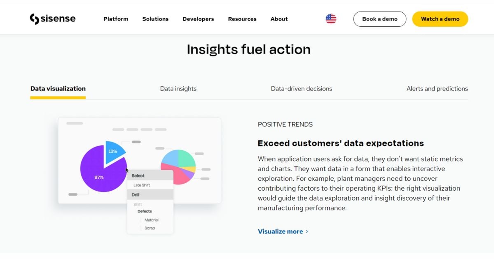Choose Drill from the illustrated menu

tap(136, 194)
